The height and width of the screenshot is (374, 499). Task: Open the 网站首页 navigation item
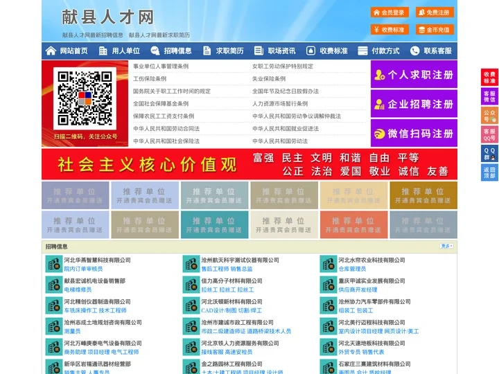[x=74, y=51]
